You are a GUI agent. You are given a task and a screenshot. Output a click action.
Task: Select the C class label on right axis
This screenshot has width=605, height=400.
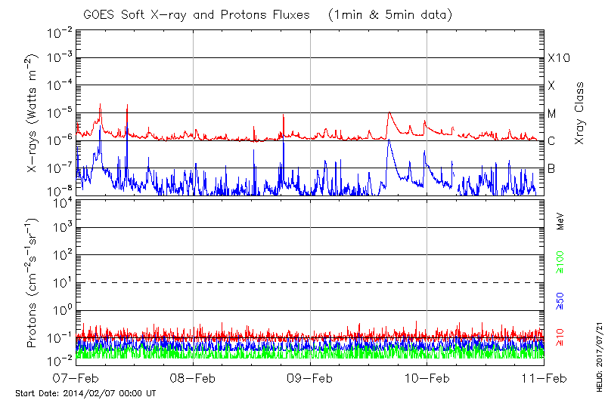[x=552, y=141]
